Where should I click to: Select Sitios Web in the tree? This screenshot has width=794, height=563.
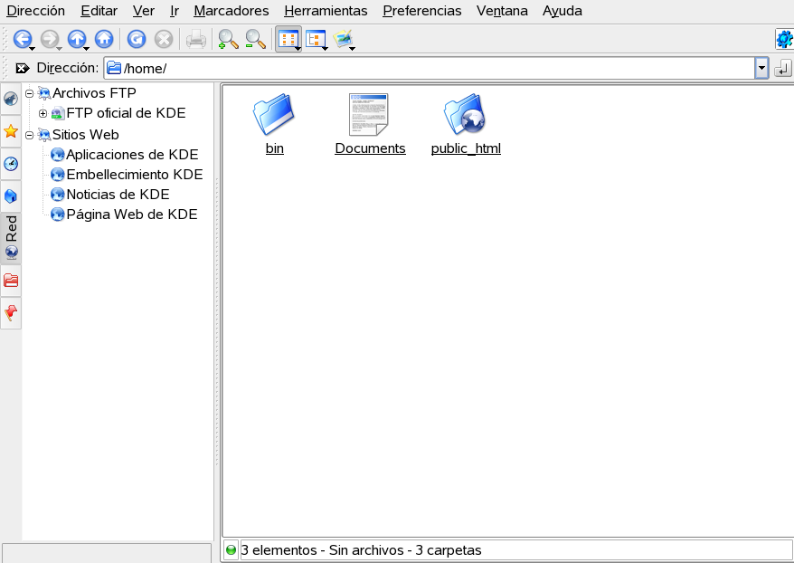tap(86, 135)
